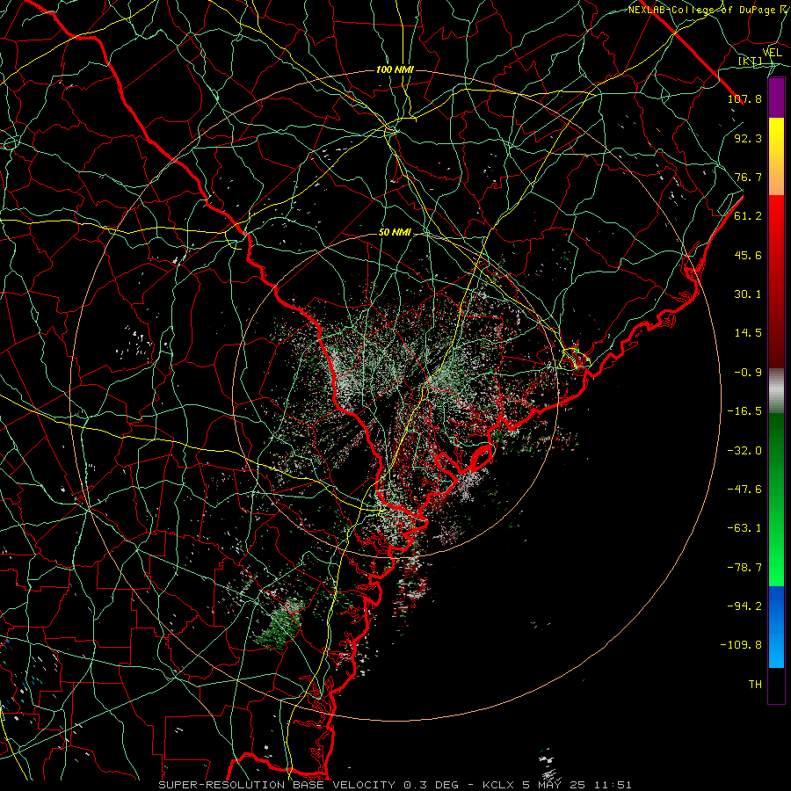The width and height of the screenshot is (791, 791).
Task: Click the -47.6 velocity scale value
Action: (x=744, y=490)
